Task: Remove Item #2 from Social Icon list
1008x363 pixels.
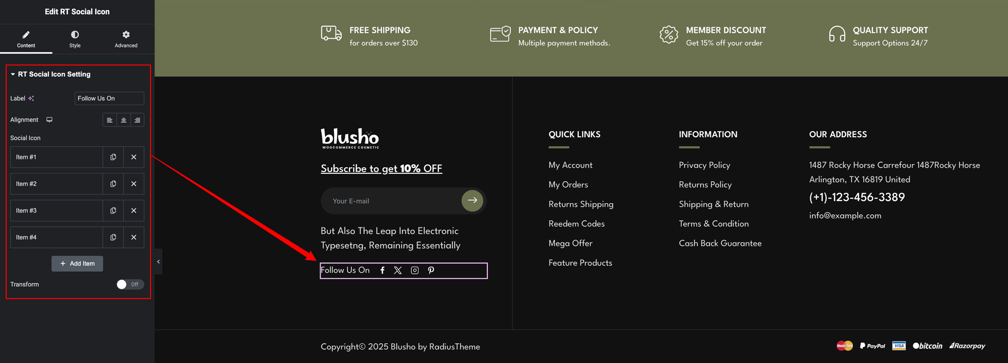Action: click(x=134, y=184)
